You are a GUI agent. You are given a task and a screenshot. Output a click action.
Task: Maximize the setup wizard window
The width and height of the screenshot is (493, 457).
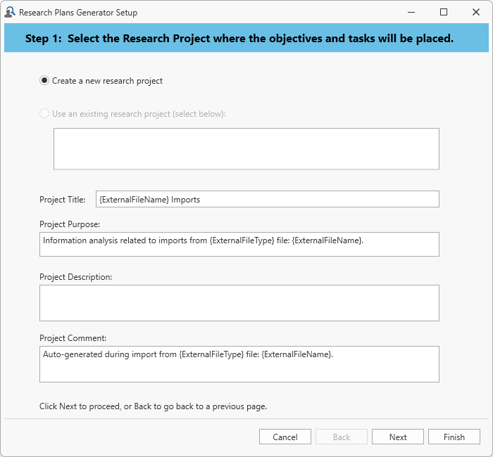pos(444,12)
